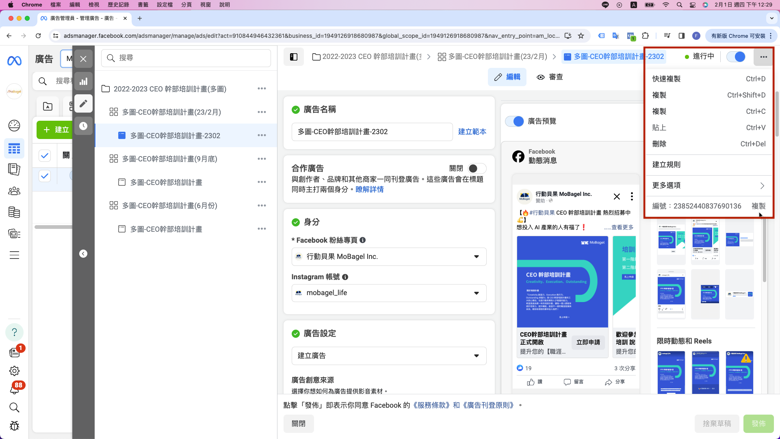Open ads reporting icon in sidebar

coord(14,169)
